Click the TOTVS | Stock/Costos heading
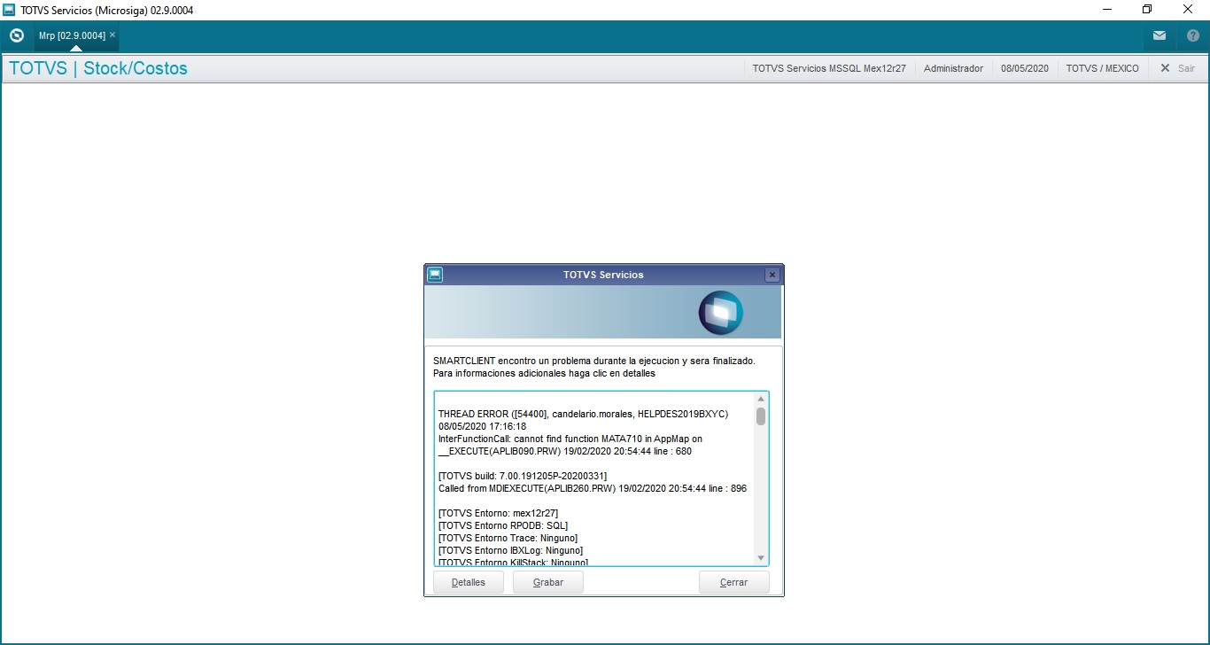The width and height of the screenshot is (1210, 645). [98, 68]
